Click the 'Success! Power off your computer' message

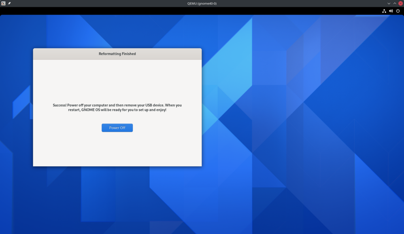coord(117,108)
